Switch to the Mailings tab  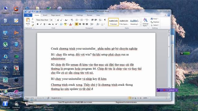80,15
